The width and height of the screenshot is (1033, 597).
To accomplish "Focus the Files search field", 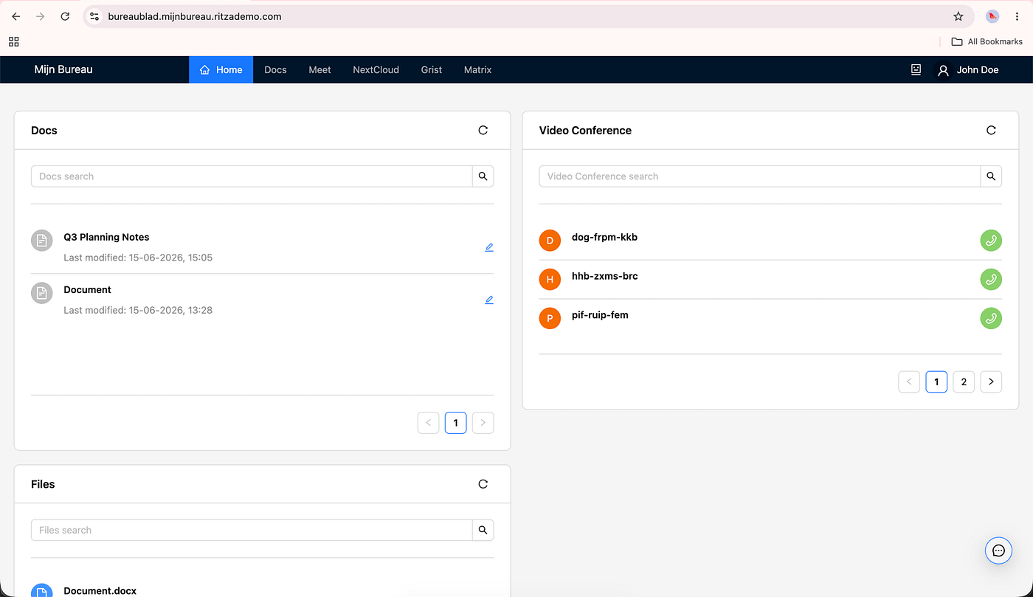I will (x=252, y=530).
